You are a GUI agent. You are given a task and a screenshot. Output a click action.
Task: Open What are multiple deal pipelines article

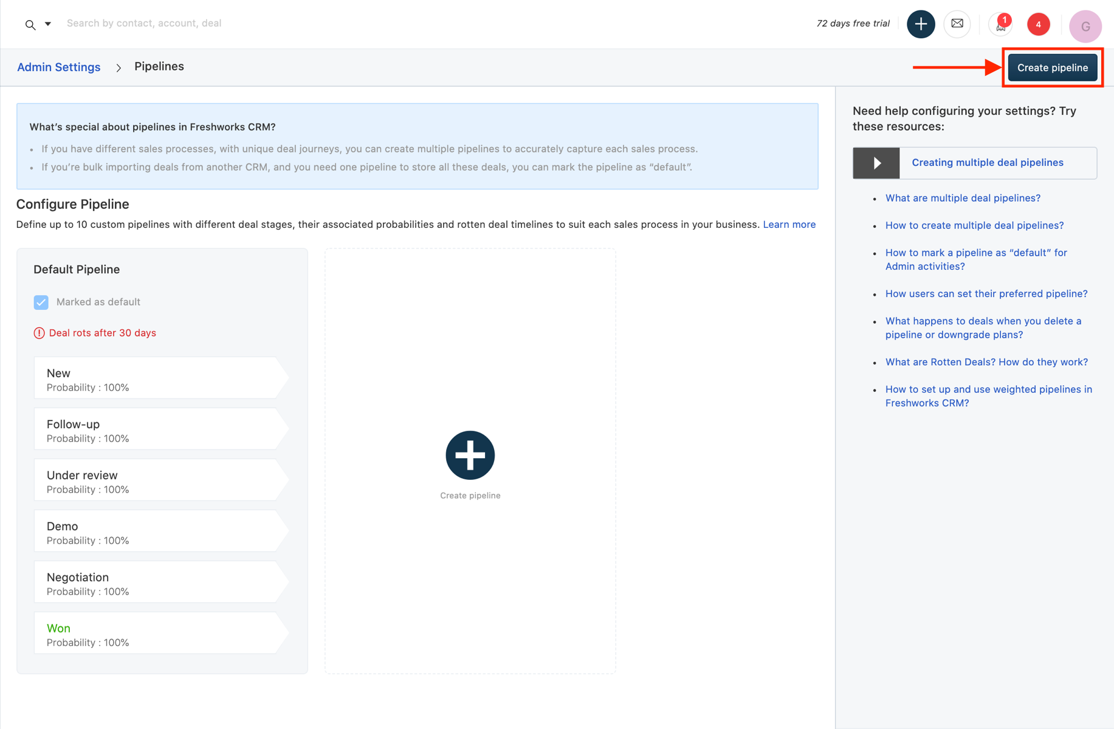click(x=963, y=198)
